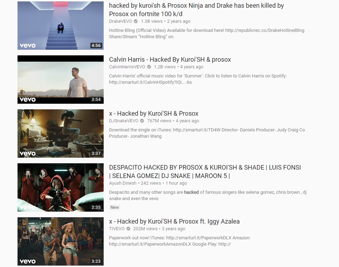This screenshot has height=267, width=339.
Task: Click the 3:23 duration badge
Action: pyautogui.click(x=96, y=261)
